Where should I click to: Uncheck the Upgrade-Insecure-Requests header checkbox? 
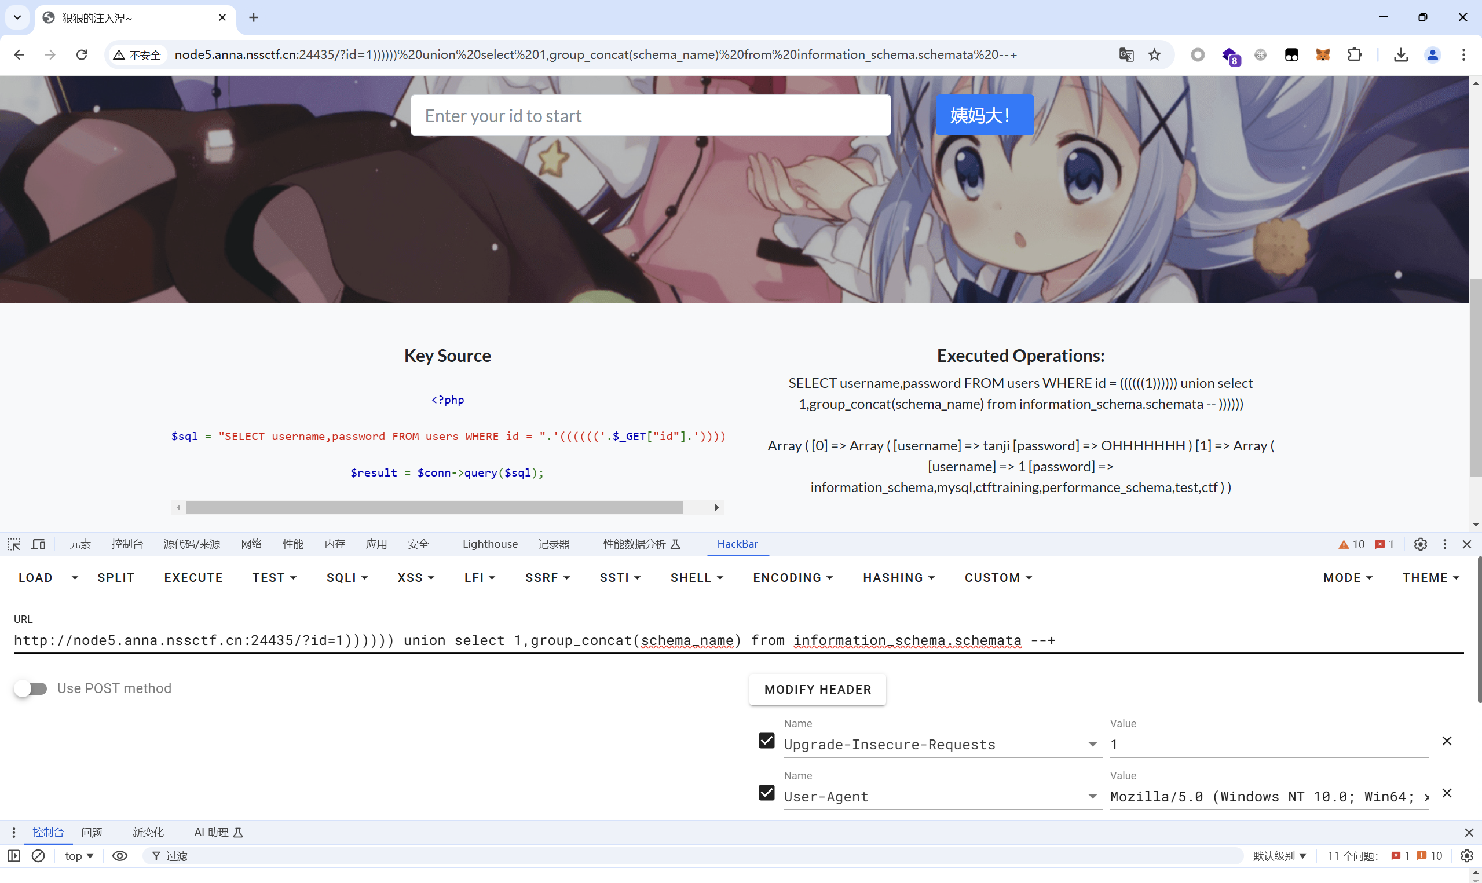point(766,741)
